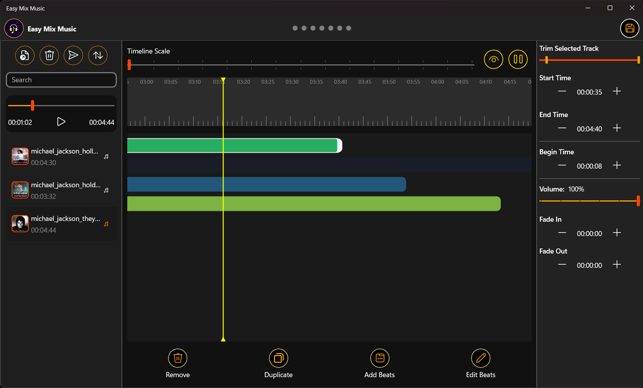Click inside the Search field

click(61, 80)
